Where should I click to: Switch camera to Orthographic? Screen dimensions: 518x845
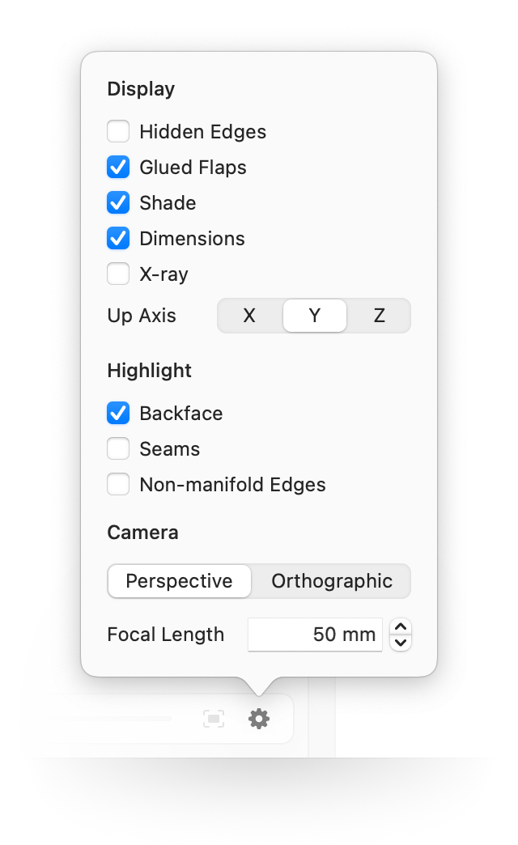coord(332,581)
